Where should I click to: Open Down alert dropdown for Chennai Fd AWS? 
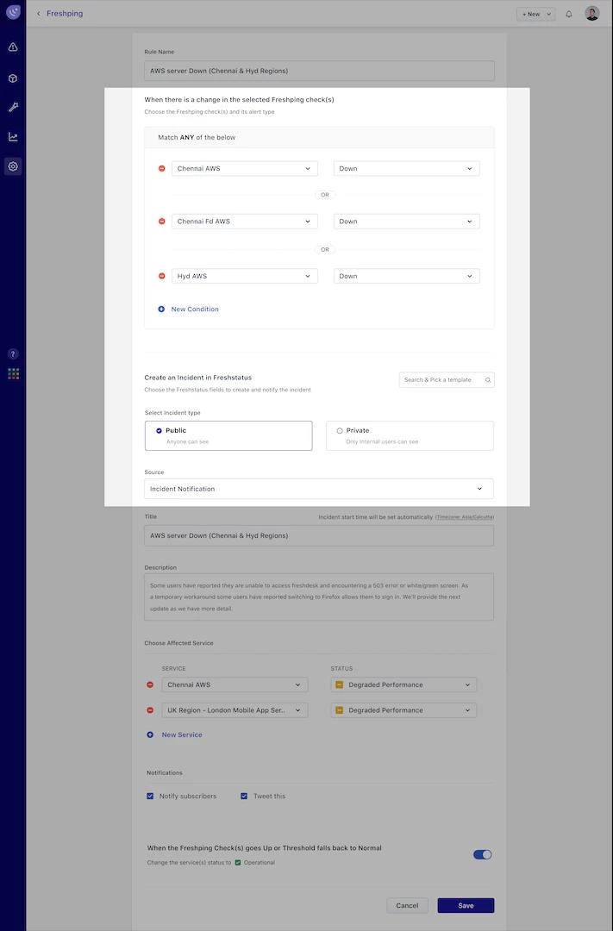click(407, 222)
